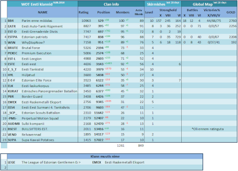This screenshot has width=238, height=171.
Task: Click clan tag 'EATR' cell
Action: (12, 26)
